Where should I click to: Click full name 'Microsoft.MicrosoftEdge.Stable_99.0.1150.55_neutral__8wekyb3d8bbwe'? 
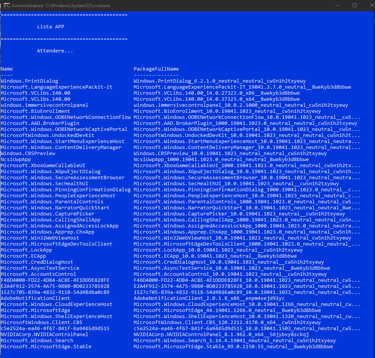(x=233, y=346)
